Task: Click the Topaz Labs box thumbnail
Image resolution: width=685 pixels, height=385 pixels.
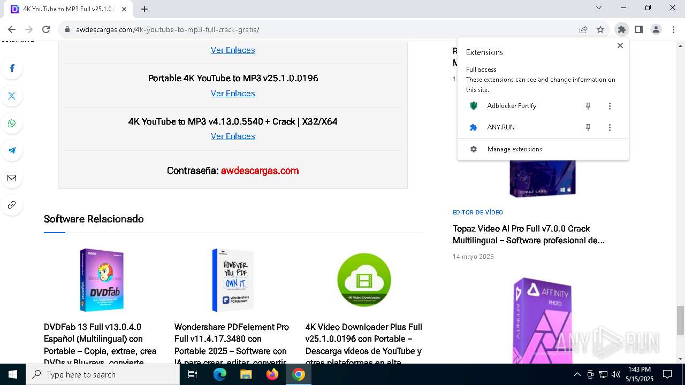Action: pyautogui.click(x=542, y=179)
